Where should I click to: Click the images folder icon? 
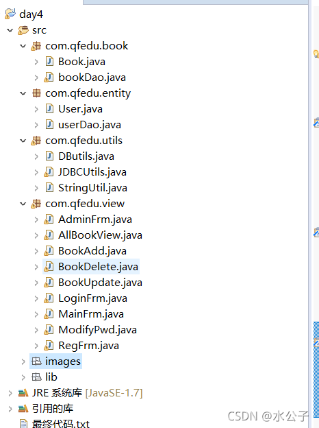click(x=36, y=361)
